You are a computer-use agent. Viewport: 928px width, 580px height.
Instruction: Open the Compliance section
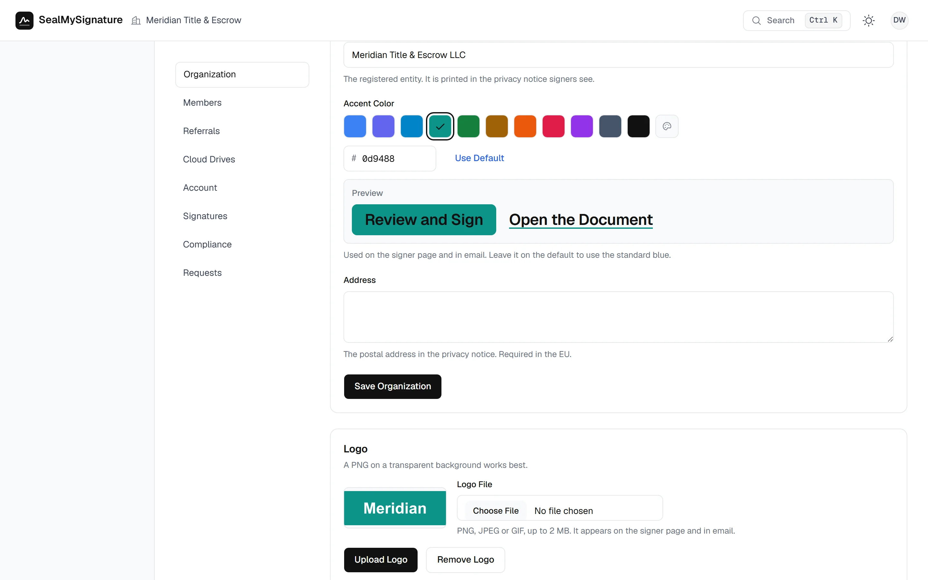pos(242,245)
